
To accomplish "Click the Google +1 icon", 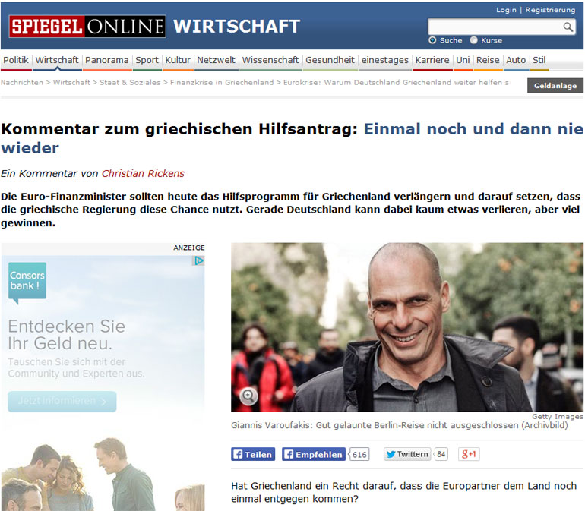I will [469, 454].
